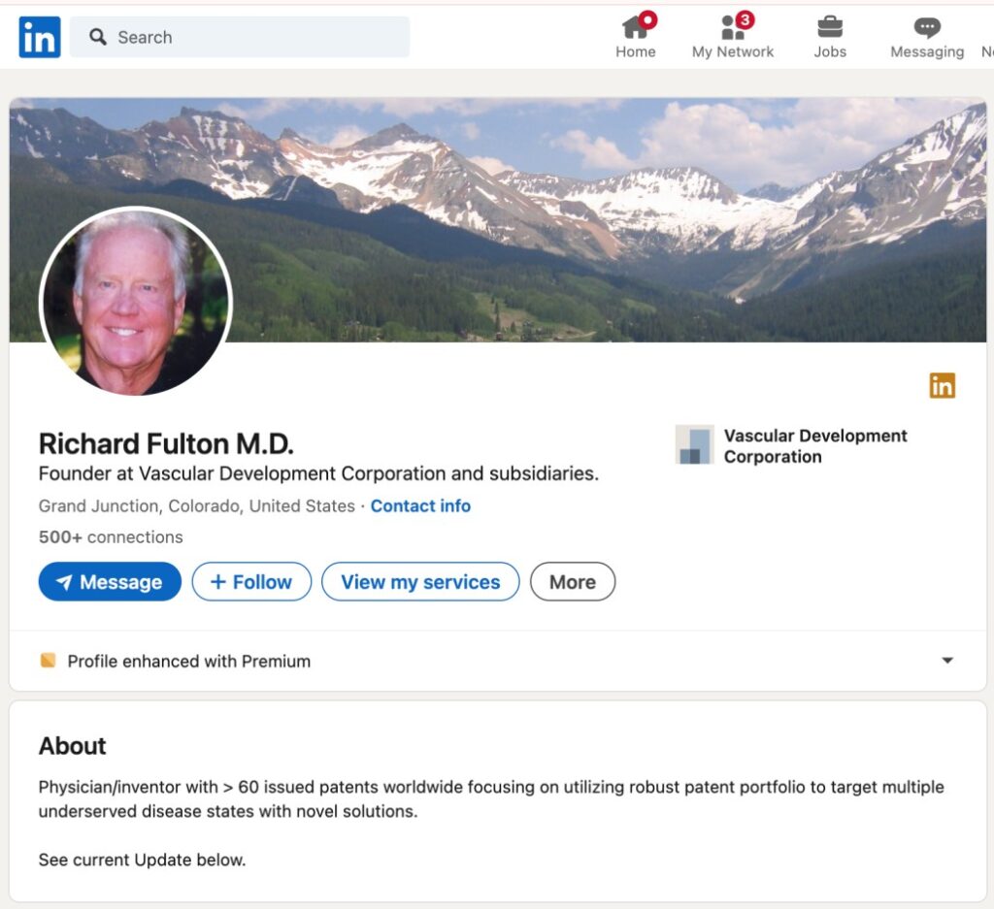
Task: Click the search magnifier icon
Action: (97, 36)
